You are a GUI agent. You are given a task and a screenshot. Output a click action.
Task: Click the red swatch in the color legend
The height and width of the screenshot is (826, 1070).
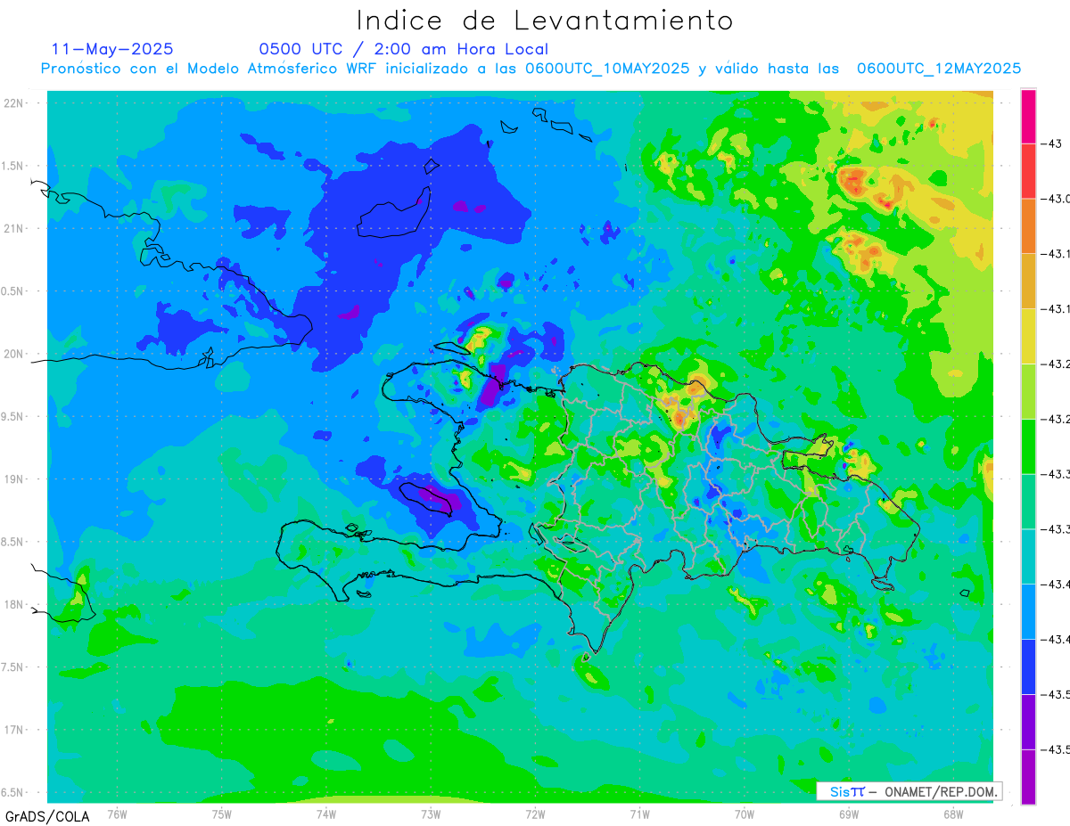click(1028, 170)
